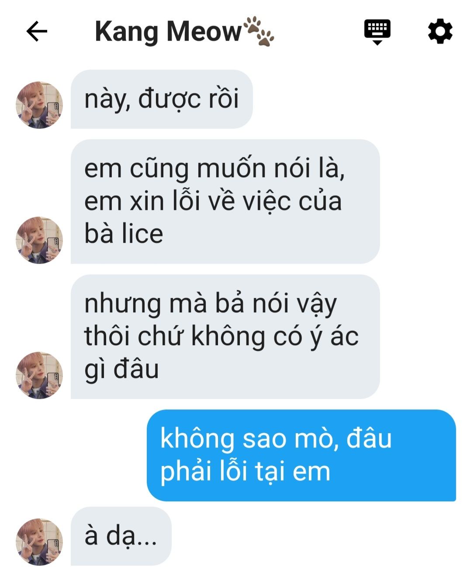Tap the text 'phải lỗi tại em'

(x=245, y=472)
